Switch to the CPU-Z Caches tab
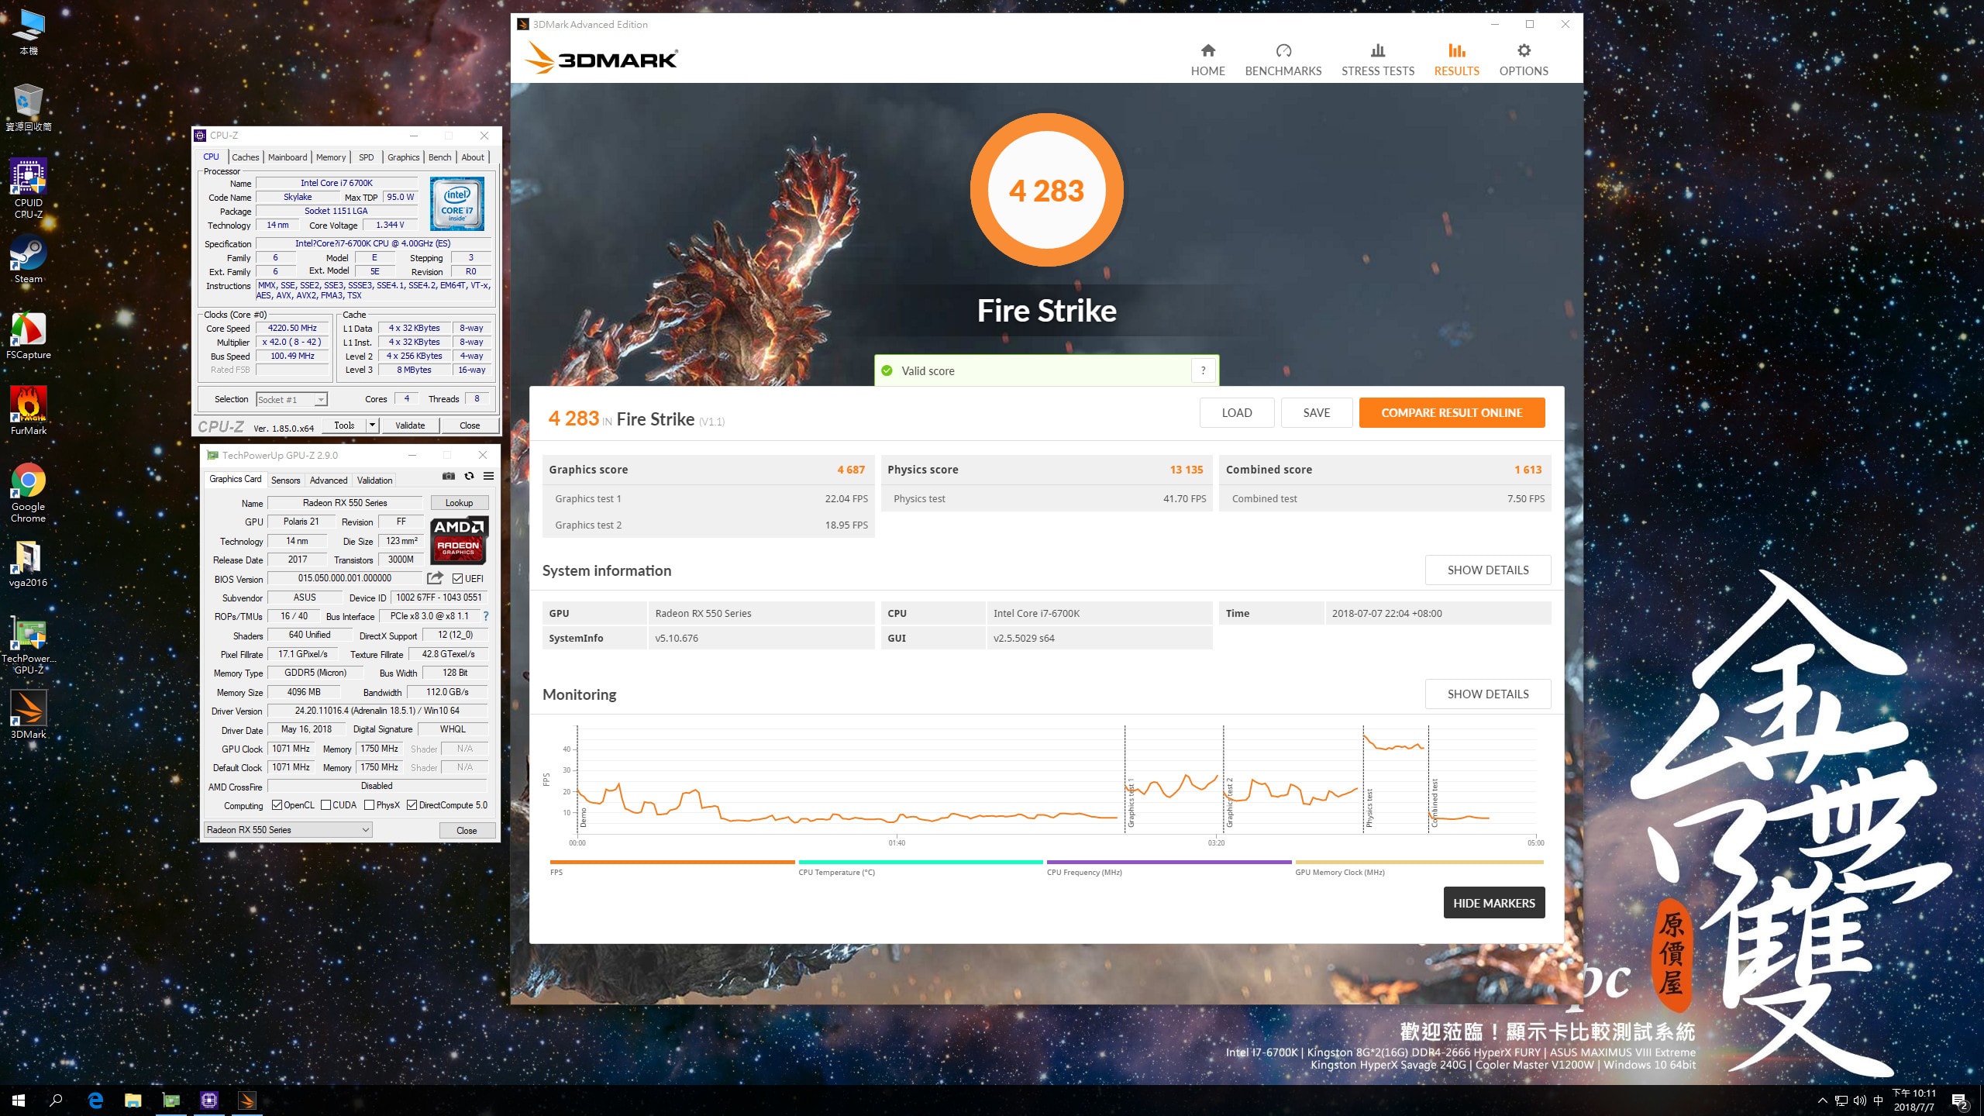 246,157
